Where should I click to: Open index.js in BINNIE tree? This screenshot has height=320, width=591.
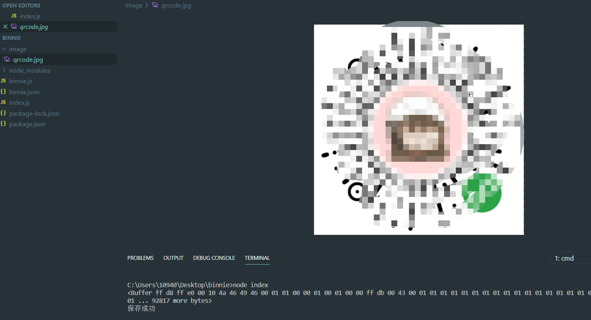59,102
